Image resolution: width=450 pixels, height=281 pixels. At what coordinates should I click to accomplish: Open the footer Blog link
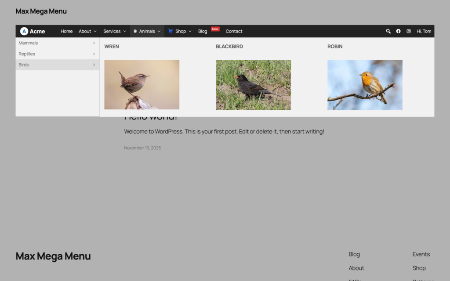click(354, 254)
